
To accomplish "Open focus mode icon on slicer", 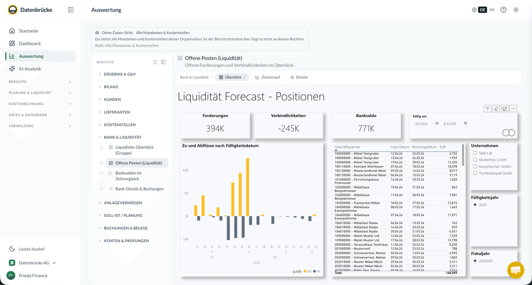I will (x=505, y=109).
